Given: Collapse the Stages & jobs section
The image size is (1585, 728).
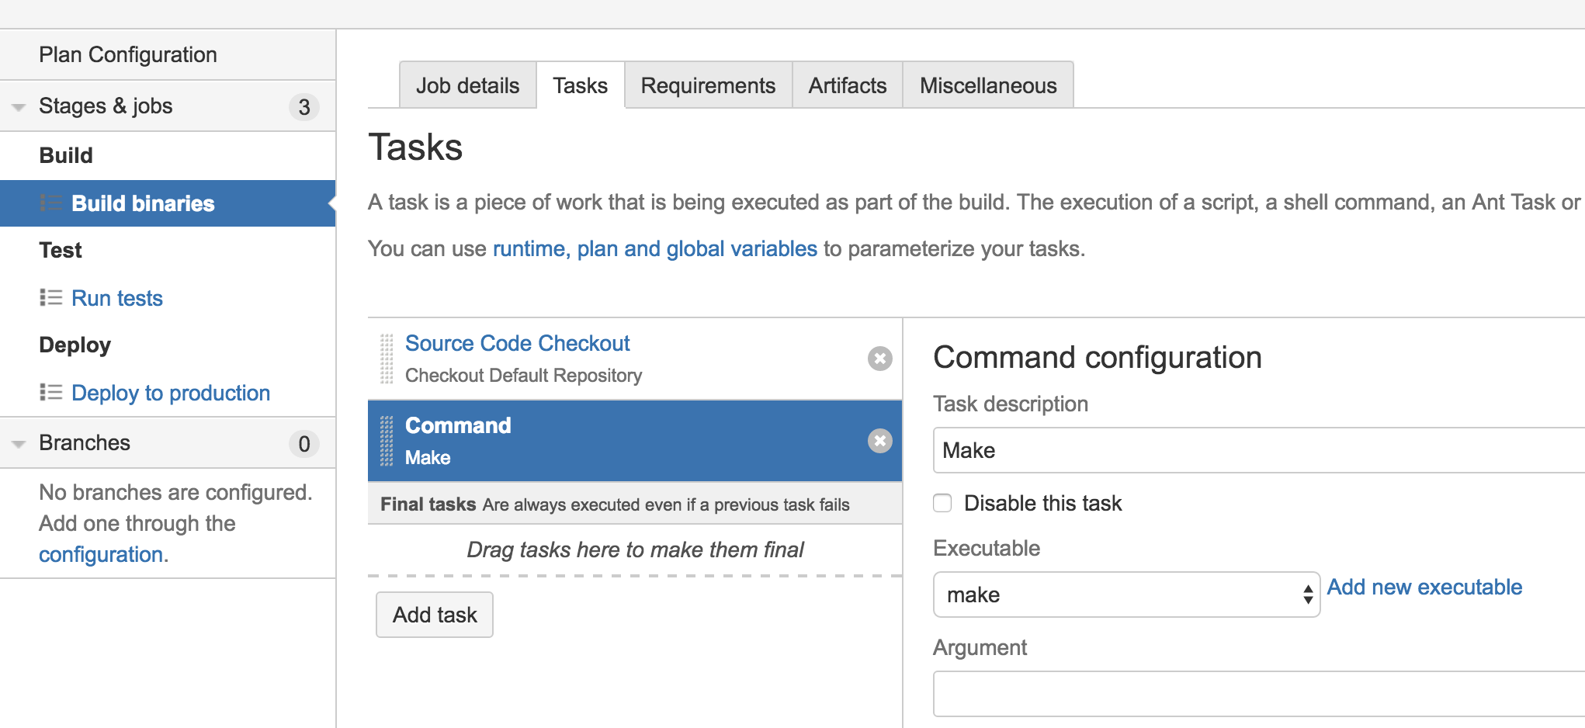Looking at the screenshot, I should point(19,107).
